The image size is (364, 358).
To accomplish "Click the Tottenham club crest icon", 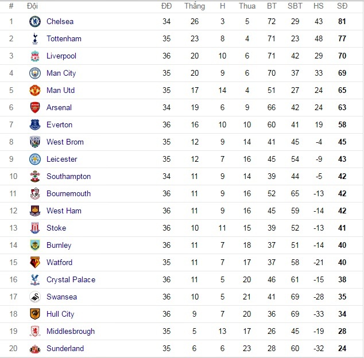I will [35, 39].
